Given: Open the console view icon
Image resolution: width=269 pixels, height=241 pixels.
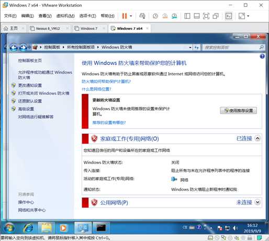Looking at the screenshot, I should pos(229,16).
